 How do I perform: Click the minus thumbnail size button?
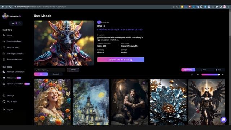click(198, 75)
